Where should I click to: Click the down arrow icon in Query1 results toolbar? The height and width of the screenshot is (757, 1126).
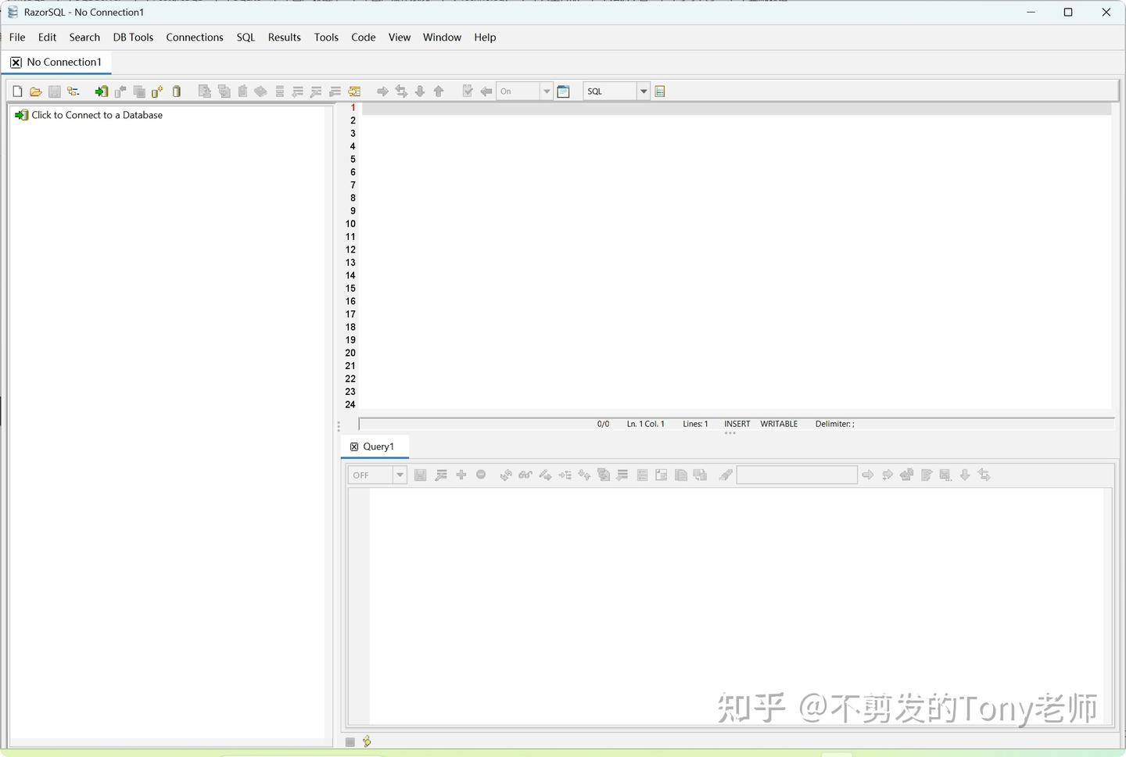pyautogui.click(x=965, y=475)
